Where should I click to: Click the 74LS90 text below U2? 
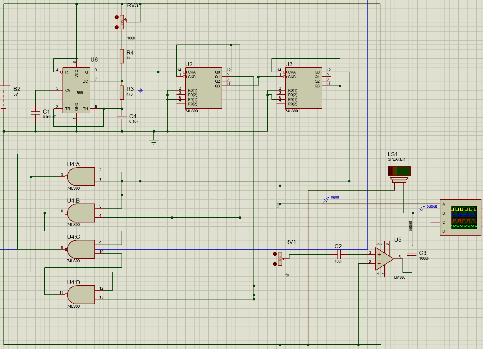pyautogui.click(x=191, y=111)
